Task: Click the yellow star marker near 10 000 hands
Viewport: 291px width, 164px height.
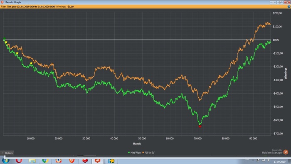Action: [31, 63]
